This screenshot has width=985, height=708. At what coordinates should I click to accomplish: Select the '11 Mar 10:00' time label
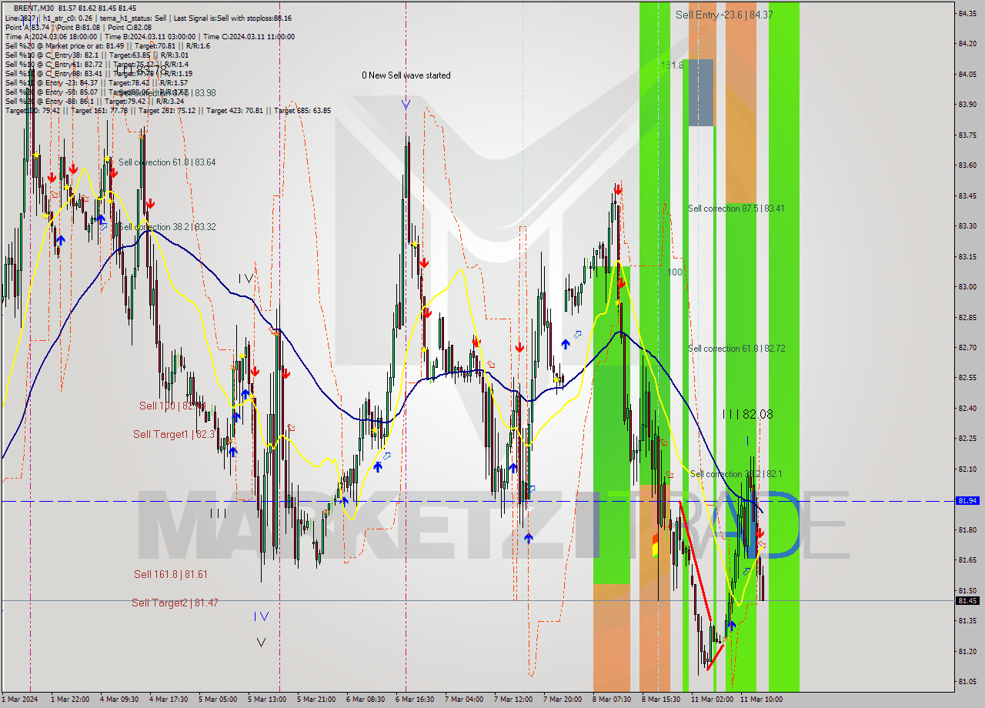pos(761,700)
